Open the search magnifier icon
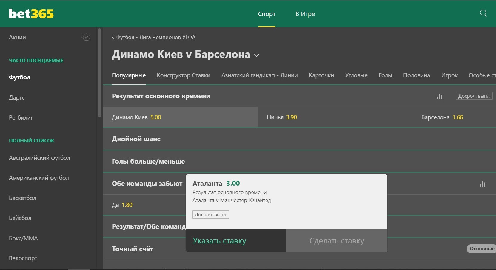The height and width of the screenshot is (270, 496). click(x=483, y=13)
